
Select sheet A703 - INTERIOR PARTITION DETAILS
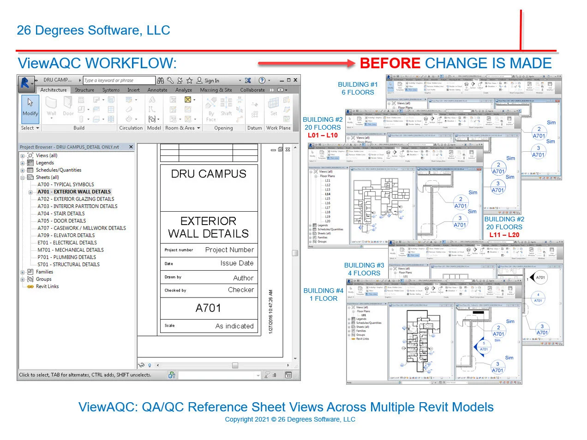[x=78, y=207]
